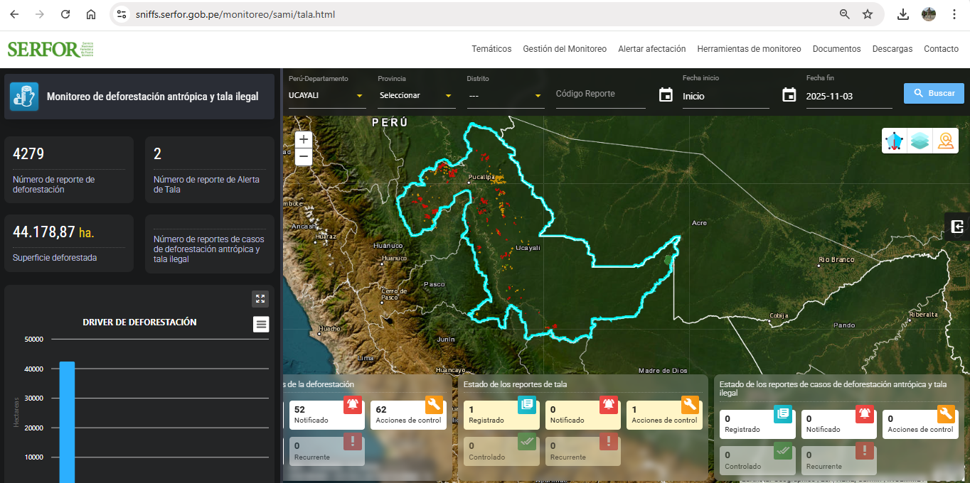Image resolution: width=970 pixels, height=483 pixels.
Task: Click the map zoom out (−) button
Action: [x=304, y=156]
